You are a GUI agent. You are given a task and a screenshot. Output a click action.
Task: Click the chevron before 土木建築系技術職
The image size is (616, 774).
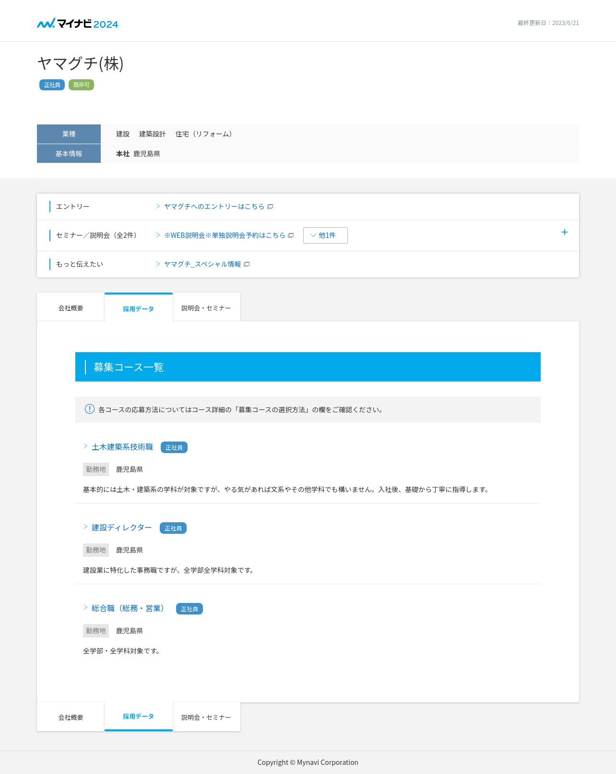(85, 446)
